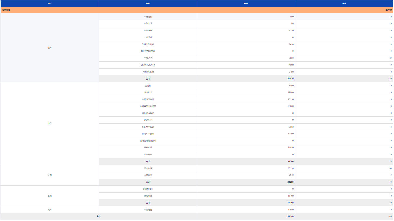The height and width of the screenshot is (221, 394).
Task: Click the futures value '31850'
Action: [x=291, y=148]
